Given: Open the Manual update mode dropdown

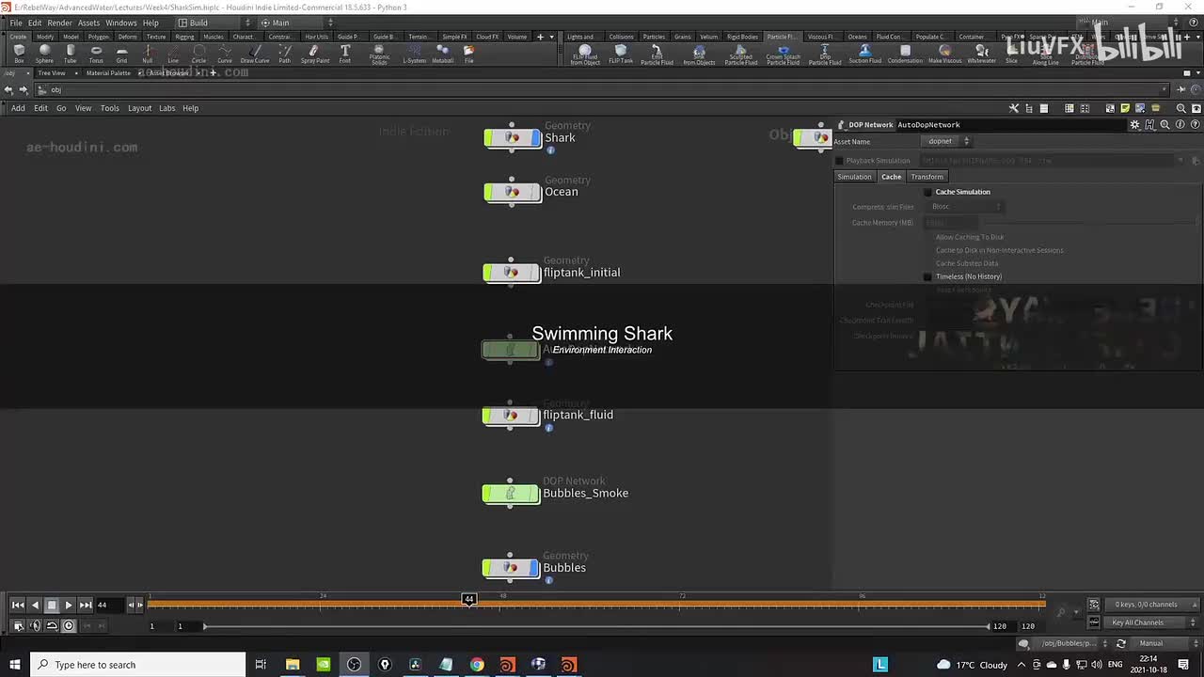Looking at the screenshot, I should tap(1164, 643).
